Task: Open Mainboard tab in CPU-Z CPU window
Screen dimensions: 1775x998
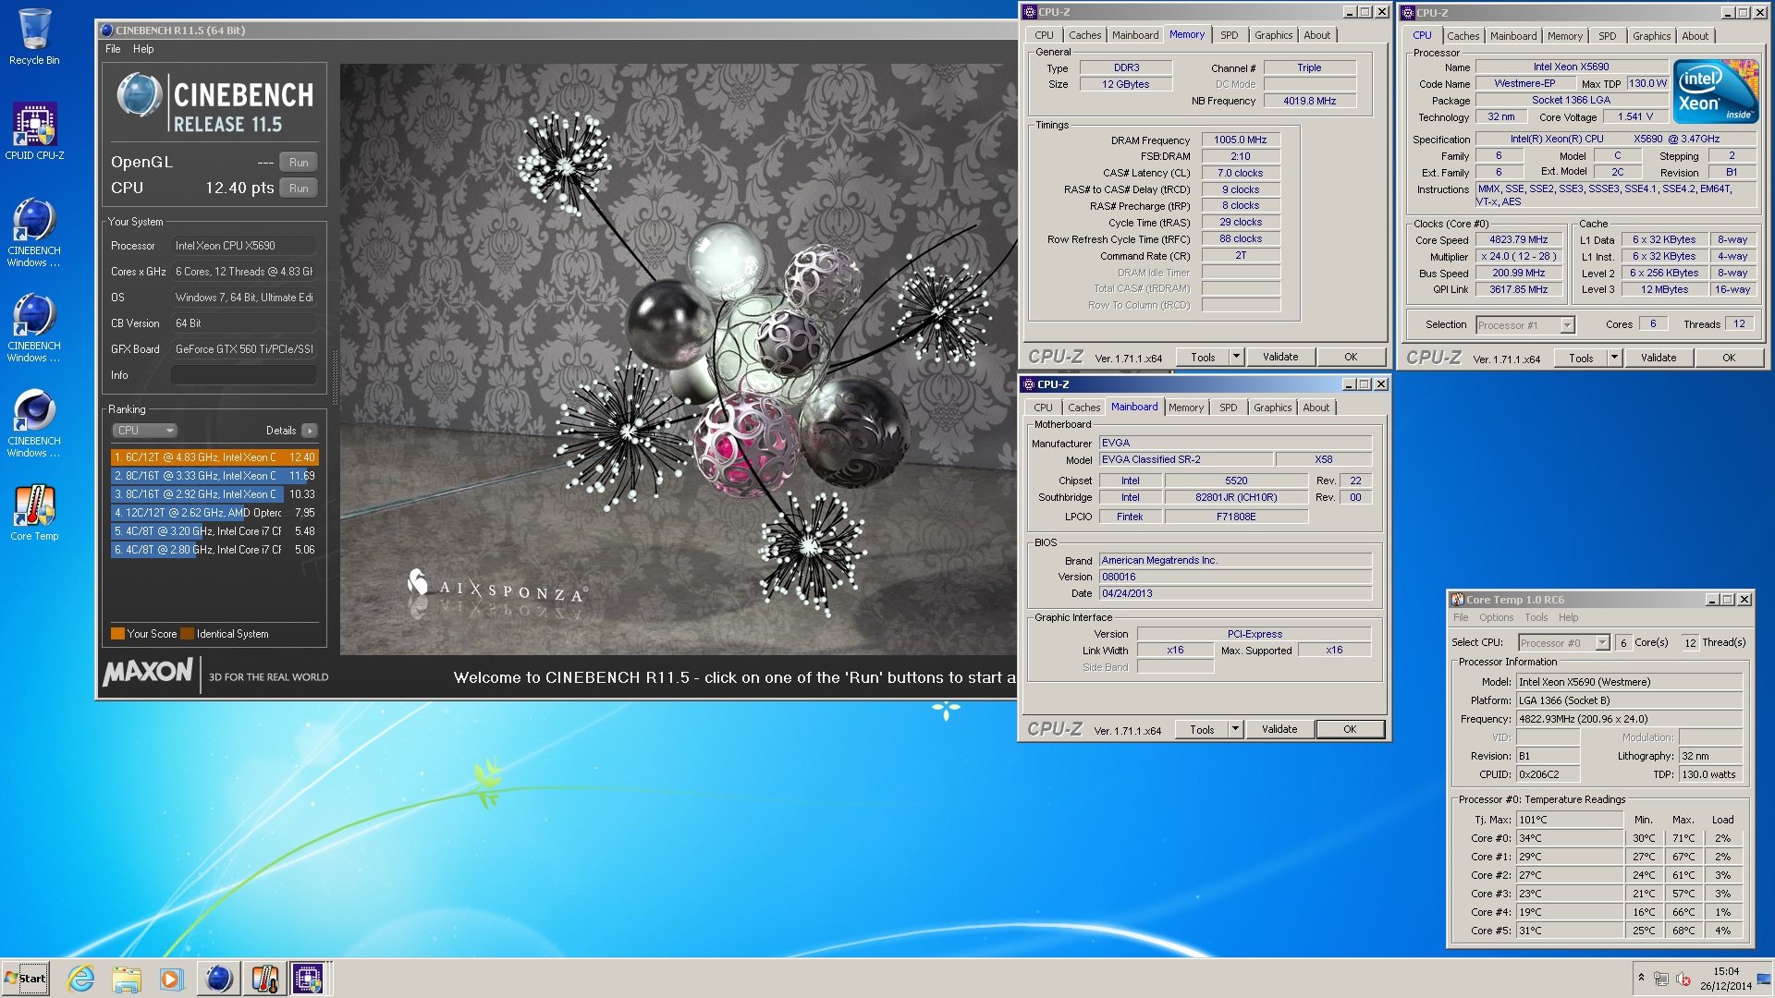Action: tap(1513, 36)
